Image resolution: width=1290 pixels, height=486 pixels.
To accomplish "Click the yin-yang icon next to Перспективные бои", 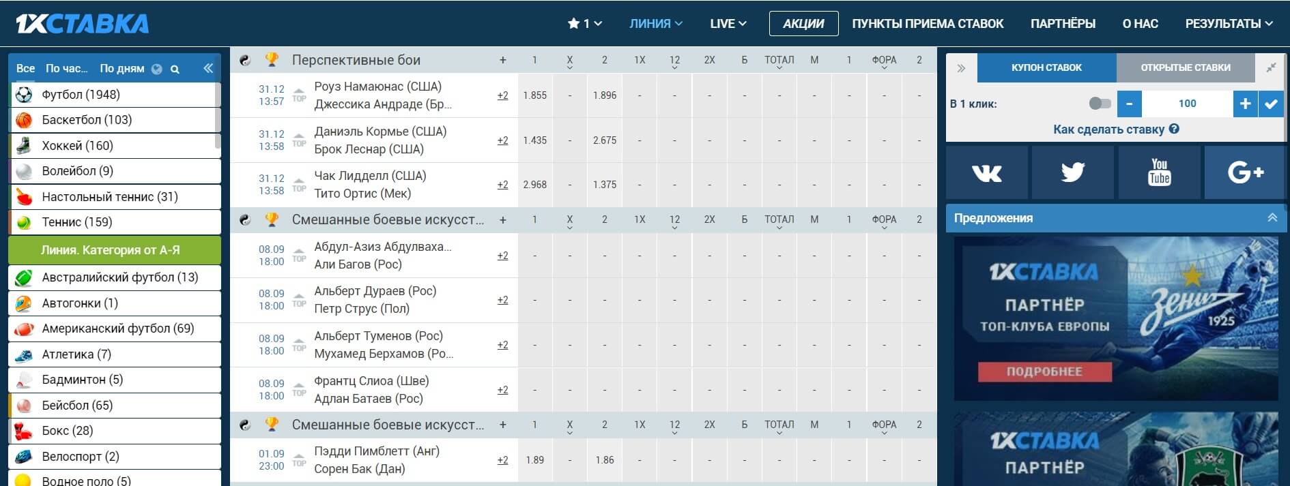I will pos(245,60).
